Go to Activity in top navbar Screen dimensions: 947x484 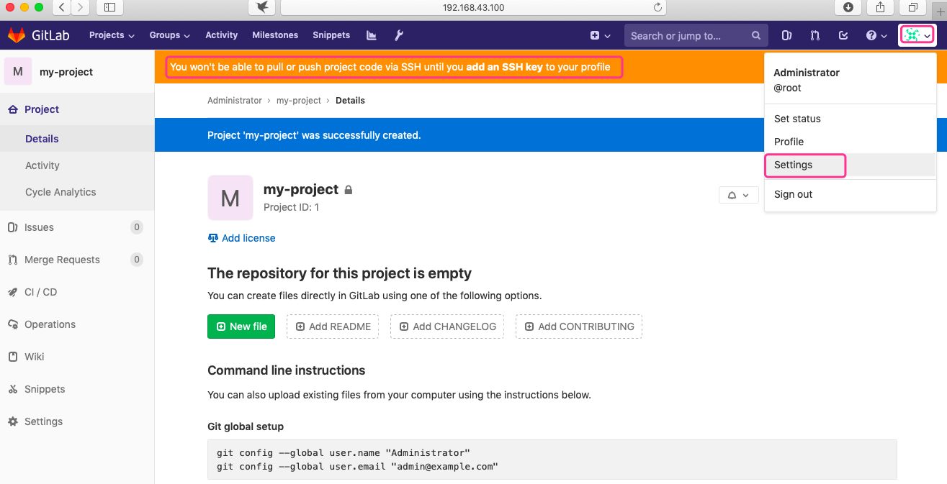(x=221, y=35)
